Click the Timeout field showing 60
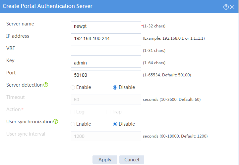239x165 pixels. [x=106, y=100]
